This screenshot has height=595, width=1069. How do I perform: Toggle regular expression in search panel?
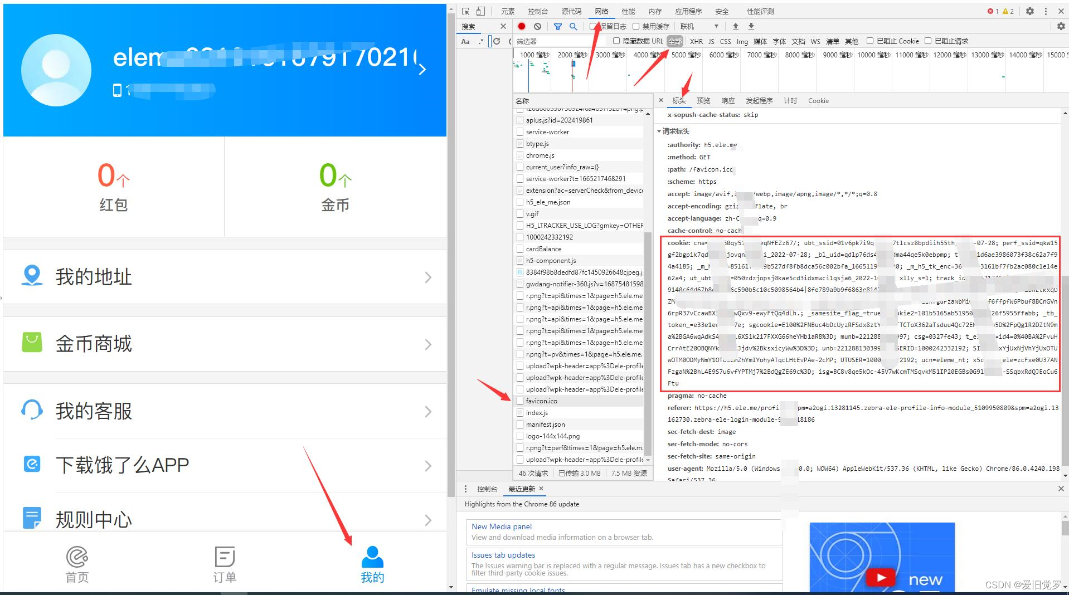point(481,41)
